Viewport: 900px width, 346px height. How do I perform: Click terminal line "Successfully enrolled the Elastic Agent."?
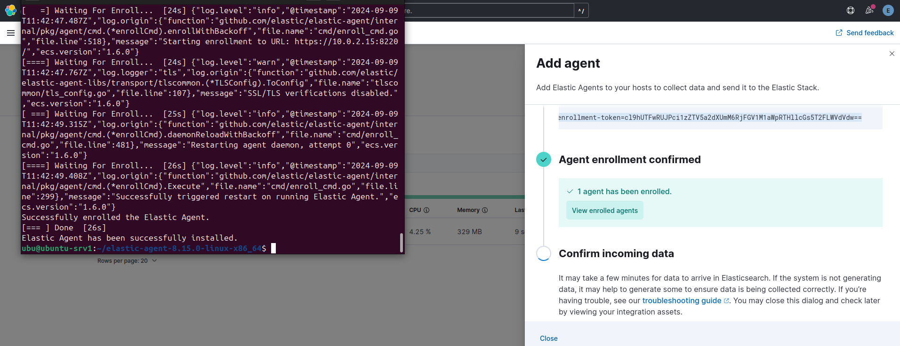point(115,217)
